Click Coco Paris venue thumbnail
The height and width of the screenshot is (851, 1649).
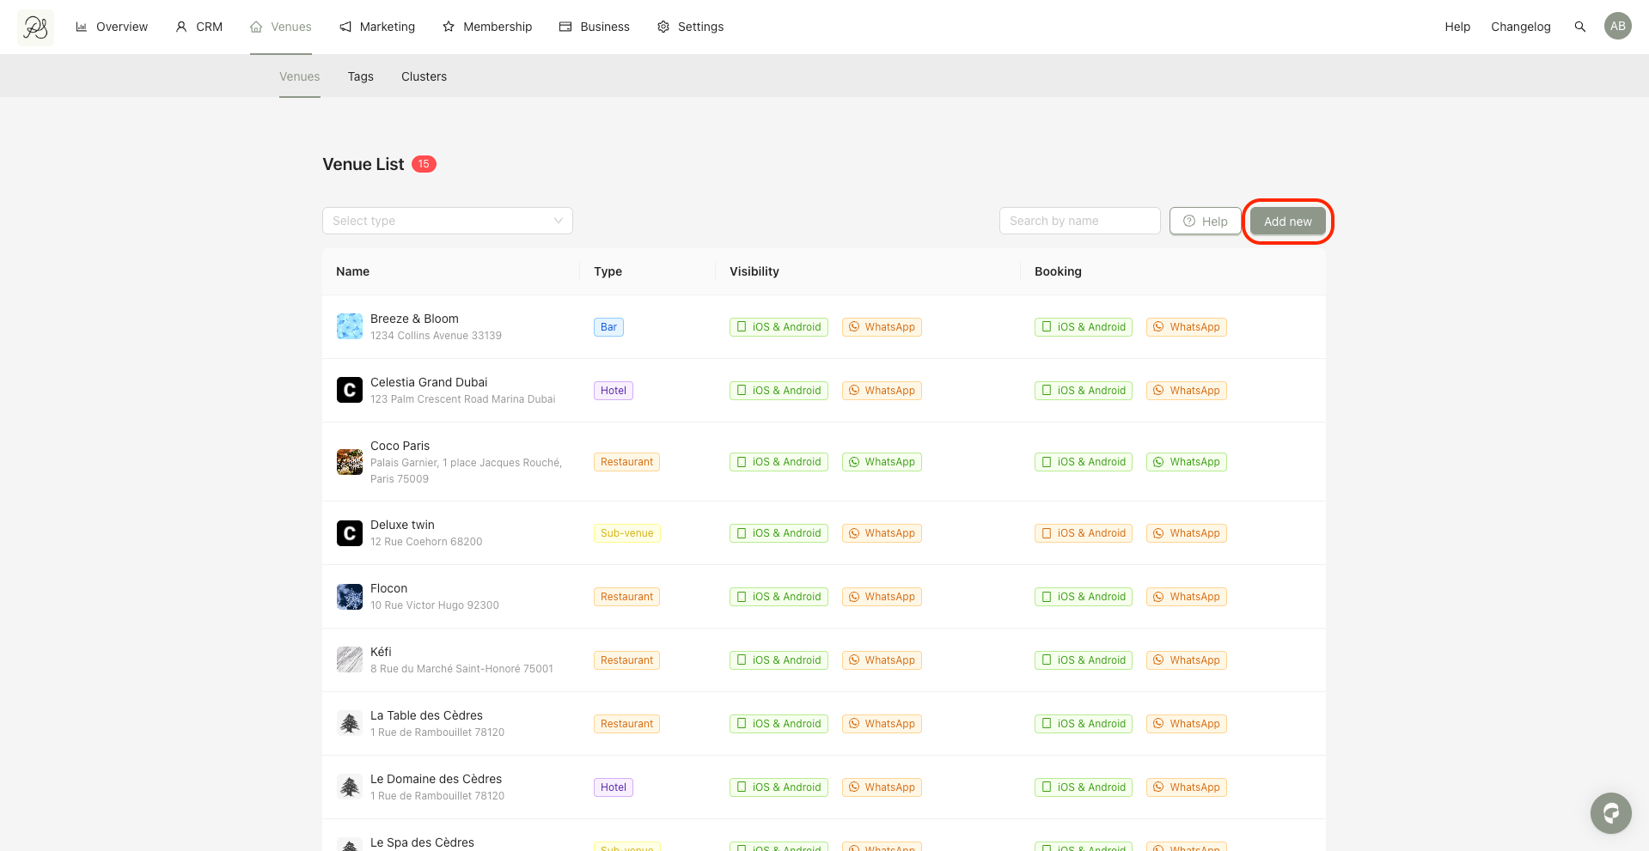(349, 462)
